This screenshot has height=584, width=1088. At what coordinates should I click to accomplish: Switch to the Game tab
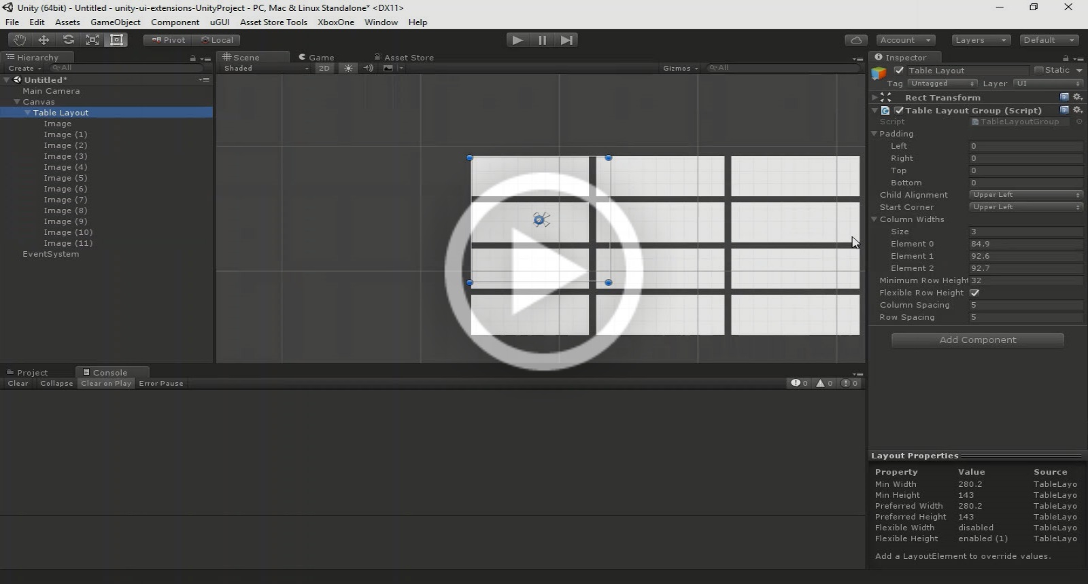(316, 58)
